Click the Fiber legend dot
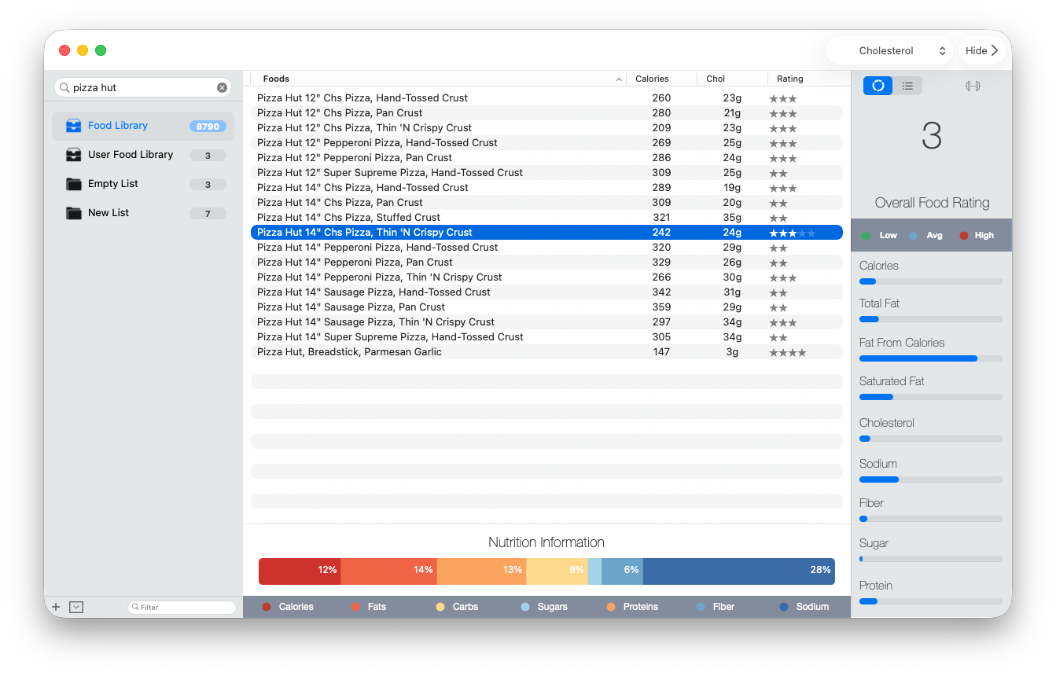The width and height of the screenshot is (1056, 676). [701, 607]
